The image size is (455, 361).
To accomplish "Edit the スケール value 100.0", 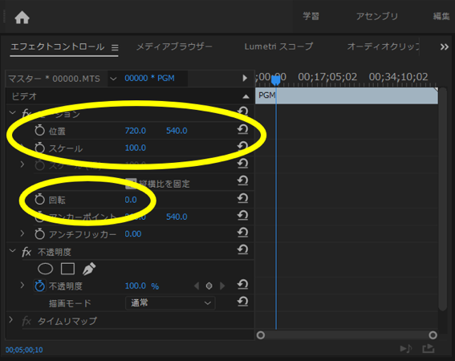I will tap(136, 148).
